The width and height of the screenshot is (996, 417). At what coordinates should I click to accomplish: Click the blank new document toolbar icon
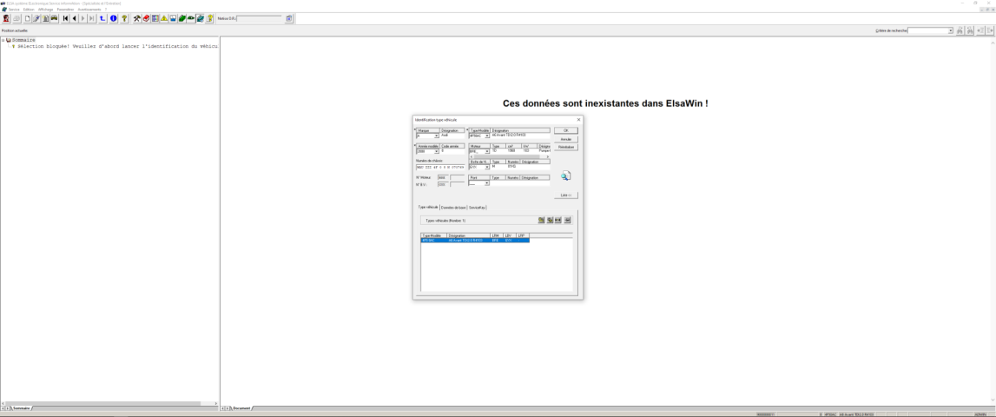pos(27,18)
